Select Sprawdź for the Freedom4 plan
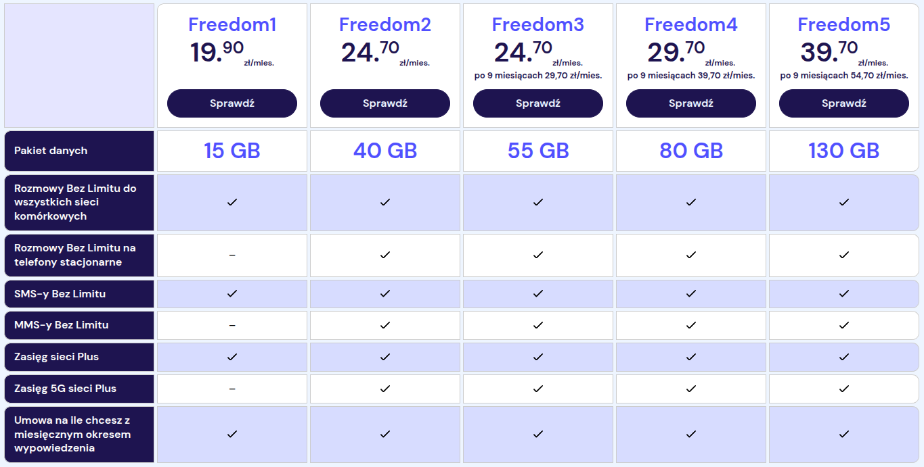The height and width of the screenshot is (467, 924). pos(690,103)
